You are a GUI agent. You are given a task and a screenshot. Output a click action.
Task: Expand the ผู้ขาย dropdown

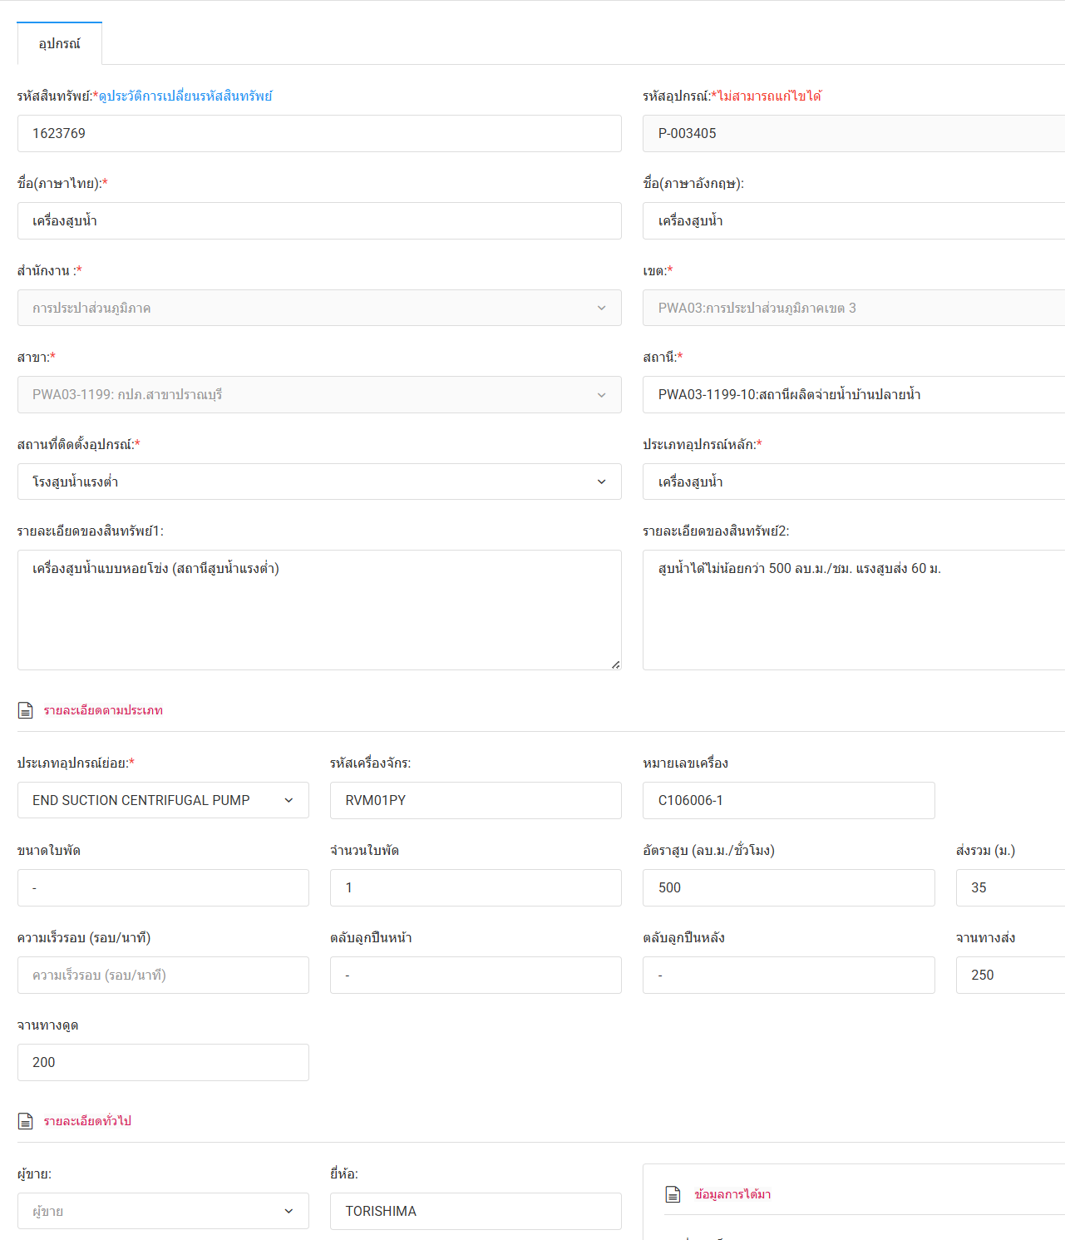point(163,1211)
